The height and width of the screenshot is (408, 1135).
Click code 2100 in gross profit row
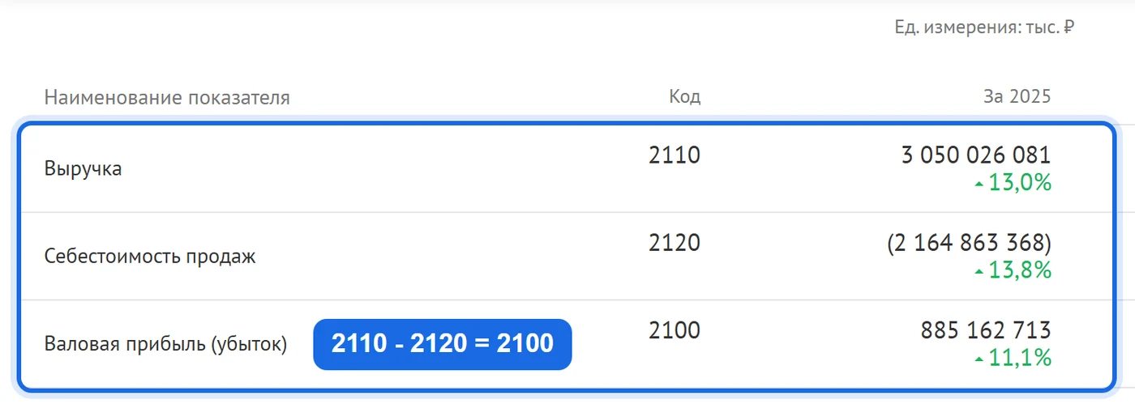point(675,330)
